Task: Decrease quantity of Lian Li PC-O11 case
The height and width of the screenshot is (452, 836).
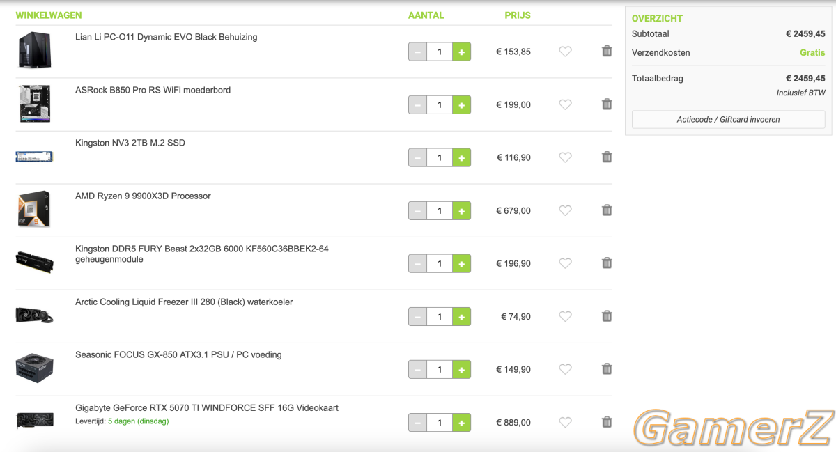Action: coord(417,52)
